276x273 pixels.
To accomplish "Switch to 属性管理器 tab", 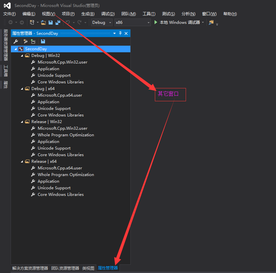I will (108, 268).
